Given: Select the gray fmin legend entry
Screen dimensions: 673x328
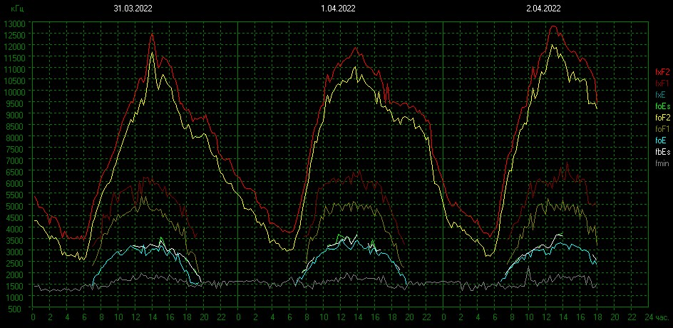Looking at the screenshot, I should [x=662, y=163].
